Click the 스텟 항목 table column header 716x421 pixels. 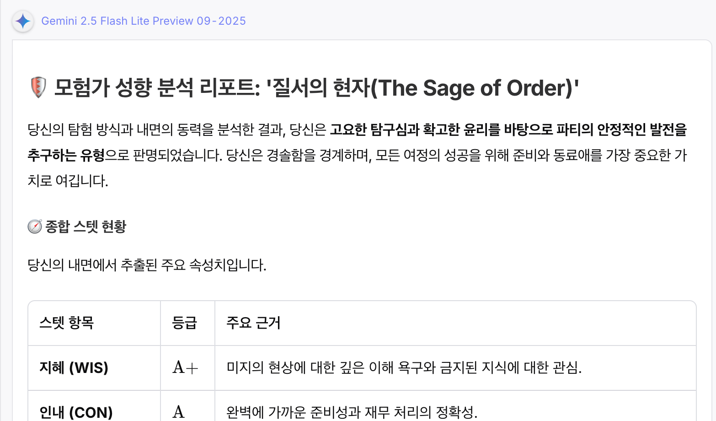coord(67,323)
